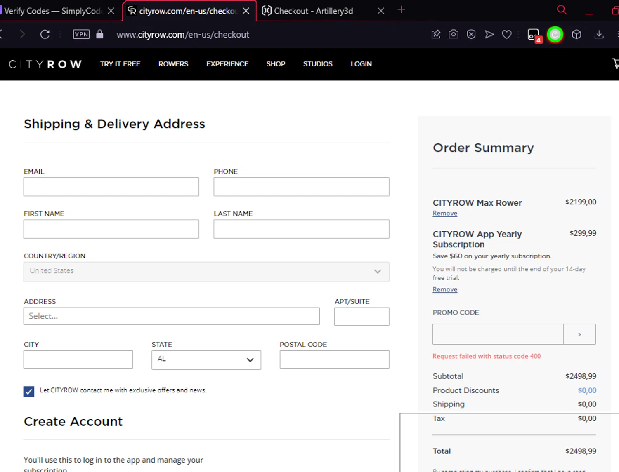Viewport: 619px width, 472px height.
Task: Click the APT/SUITE input field
Action: [x=361, y=316]
